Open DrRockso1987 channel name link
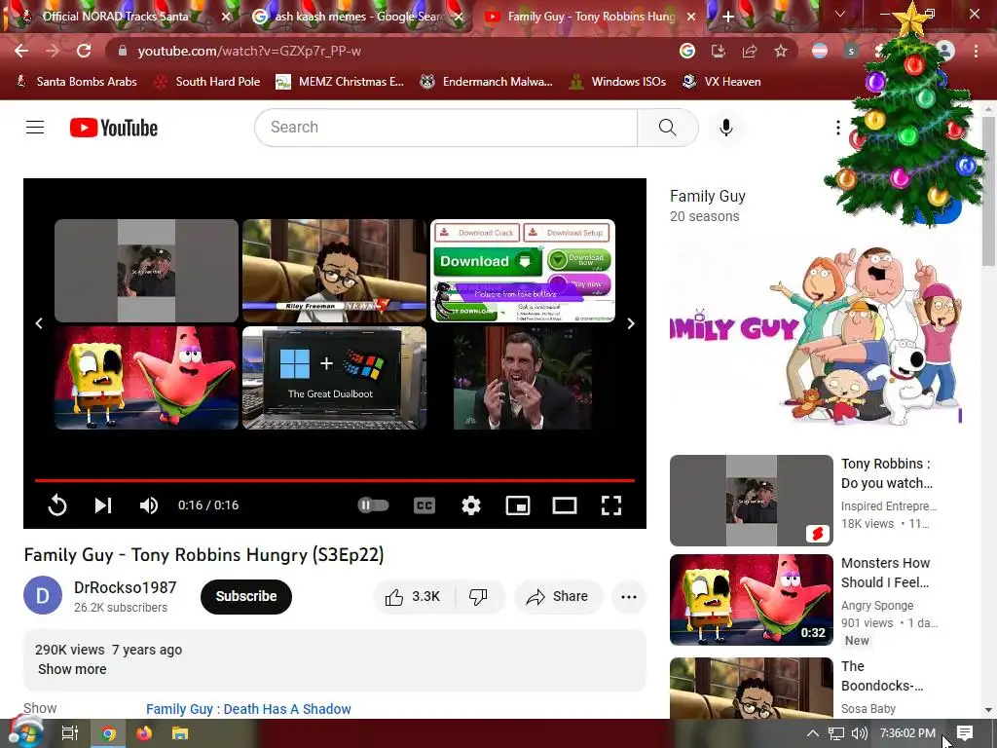 click(126, 587)
